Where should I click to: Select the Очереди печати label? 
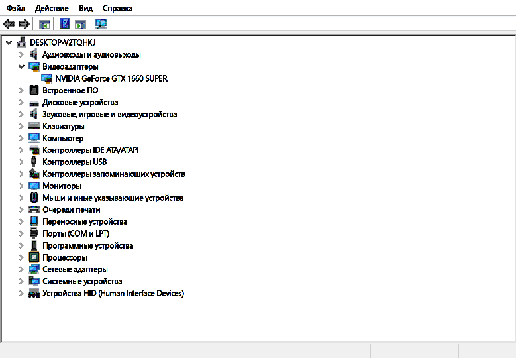tap(72, 209)
